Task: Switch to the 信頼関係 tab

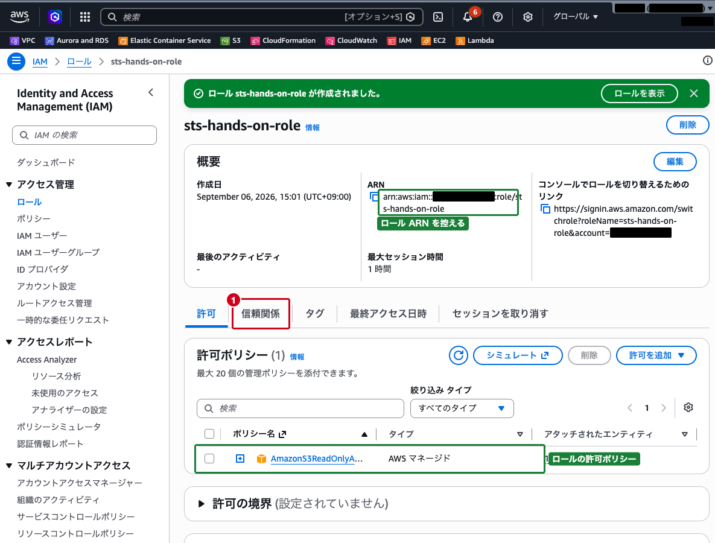Action: (x=261, y=314)
